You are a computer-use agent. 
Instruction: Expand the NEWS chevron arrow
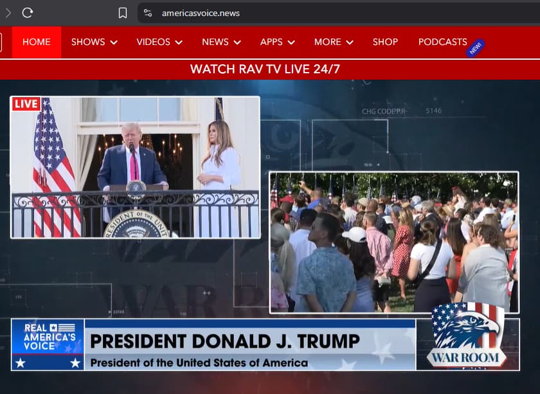click(237, 42)
